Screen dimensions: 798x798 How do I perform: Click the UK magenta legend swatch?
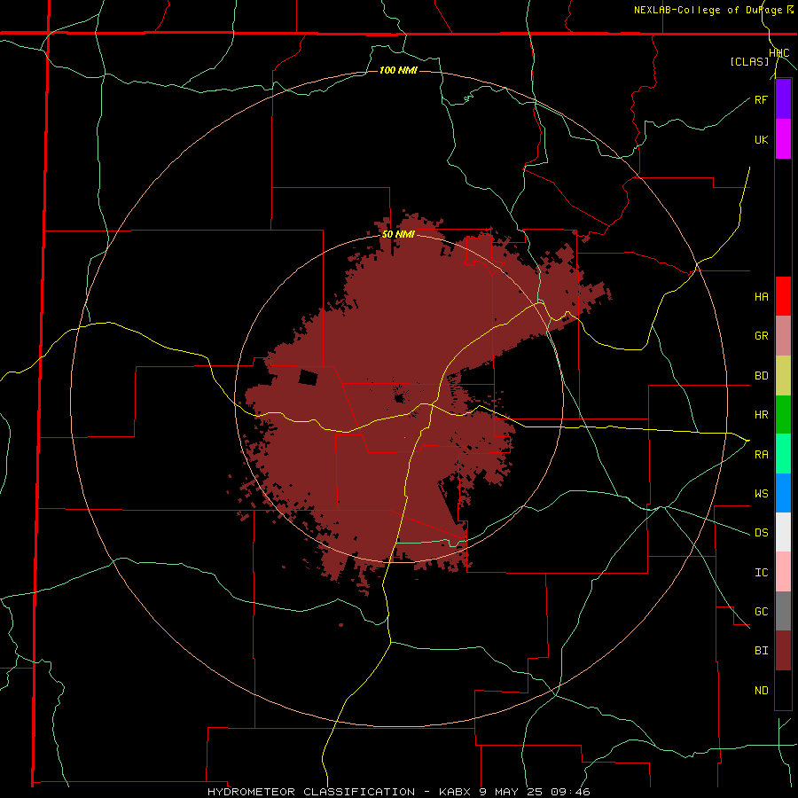(x=783, y=139)
